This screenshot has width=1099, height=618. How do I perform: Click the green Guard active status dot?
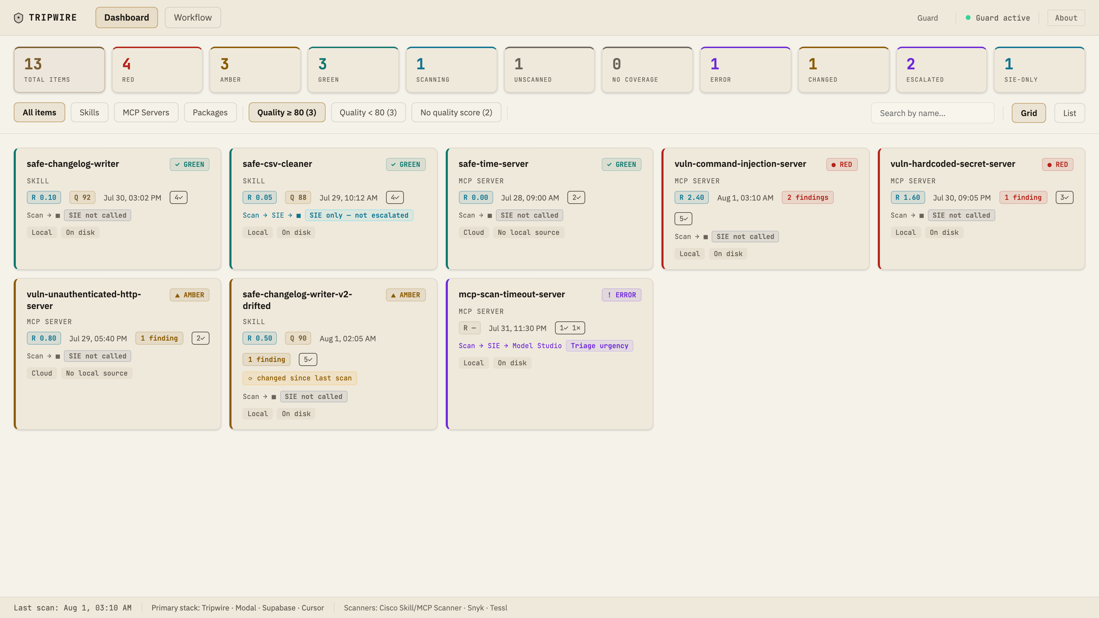click(968, 18)
